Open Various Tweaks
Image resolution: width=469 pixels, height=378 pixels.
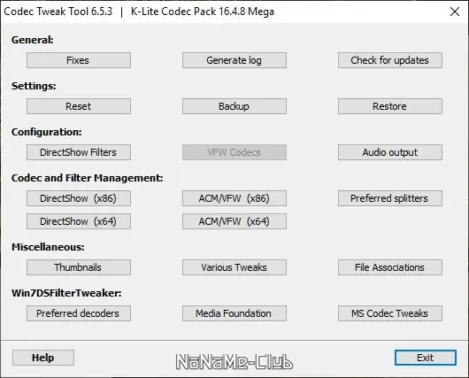click(234, 267)
